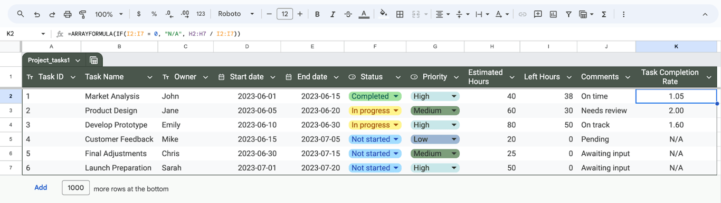
Task: Open the text rotation dropdown
Action: [502, 14]
